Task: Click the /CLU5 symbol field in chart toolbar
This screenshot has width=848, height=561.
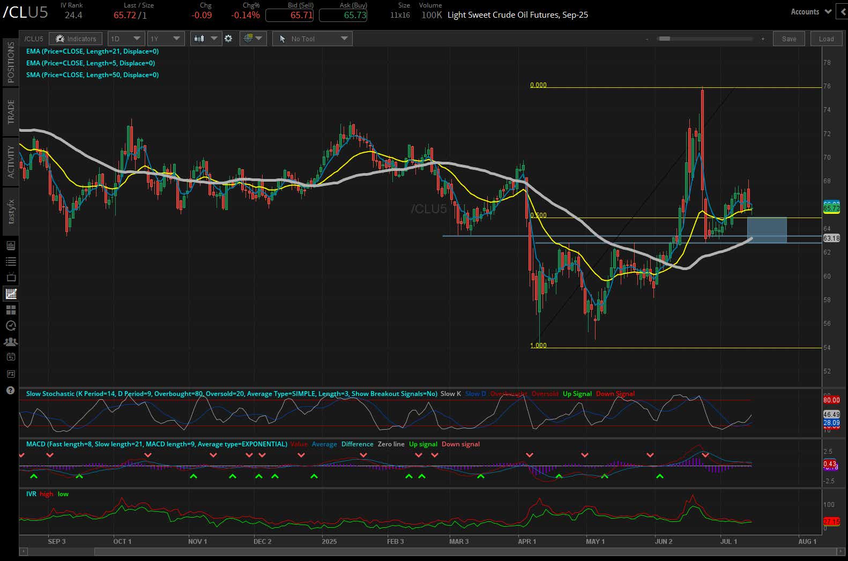Action: [34, 39]
